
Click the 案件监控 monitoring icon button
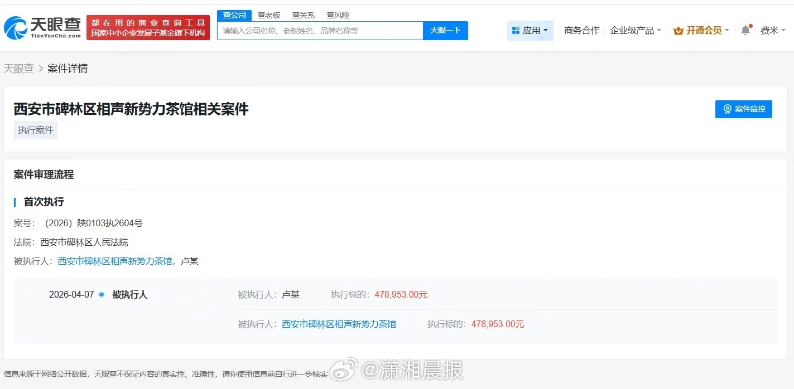[x=743, y=109]
